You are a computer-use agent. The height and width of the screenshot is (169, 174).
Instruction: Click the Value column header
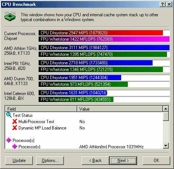(120, 109)
